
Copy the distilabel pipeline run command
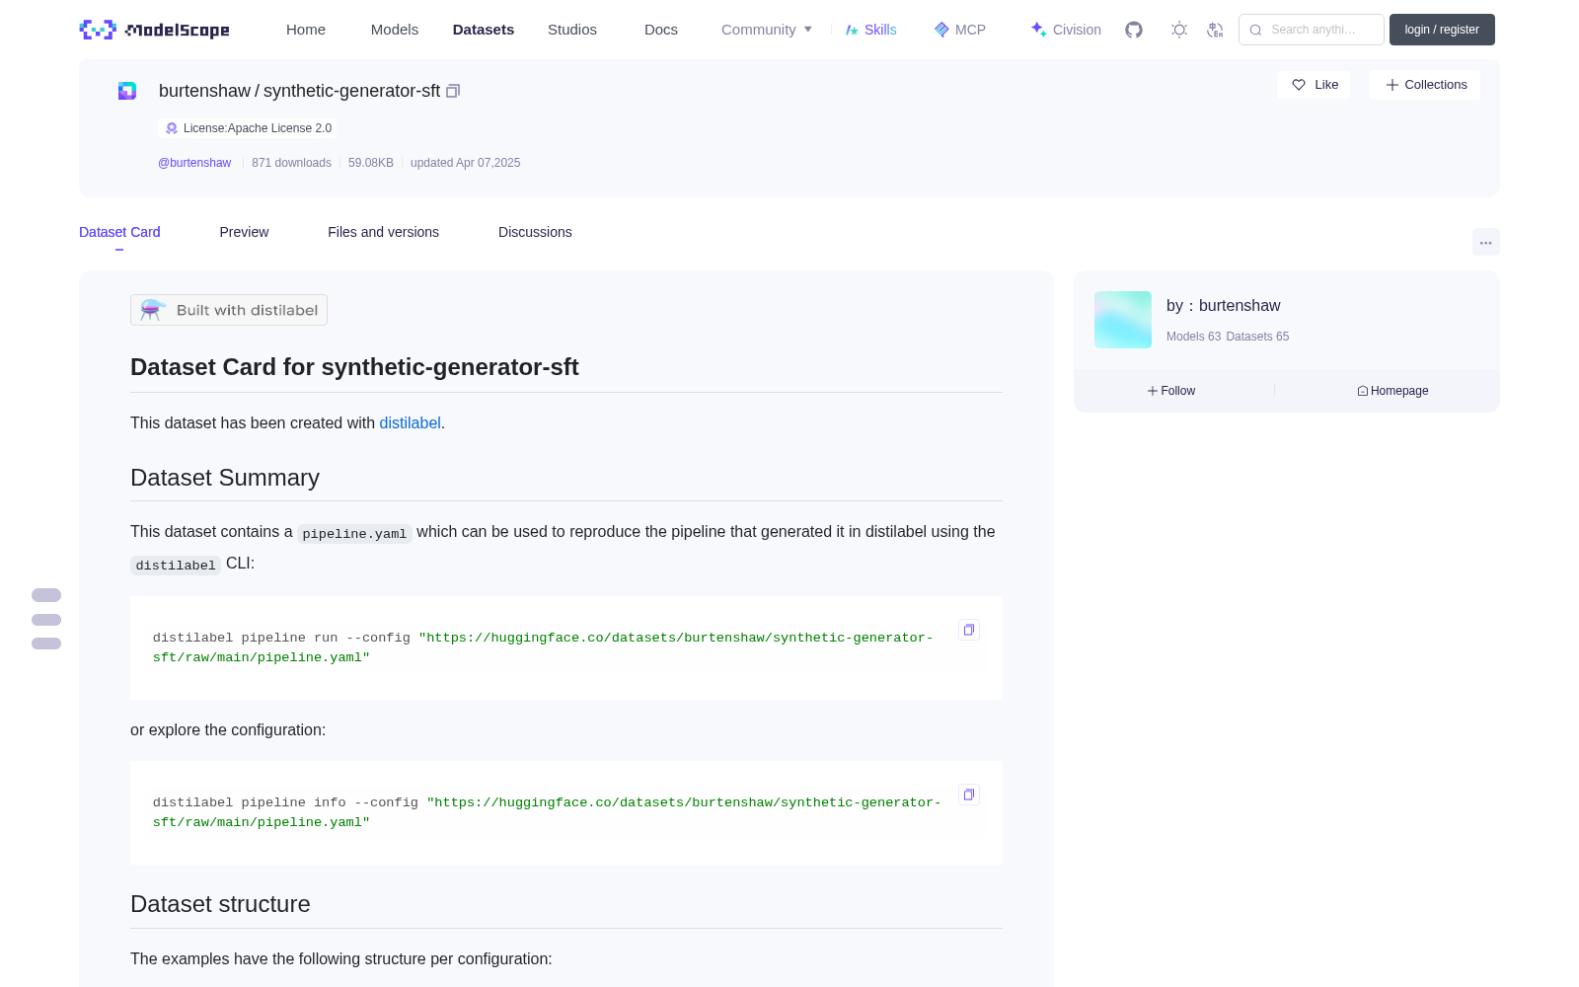pyautogui.click(x=969, y=630)
